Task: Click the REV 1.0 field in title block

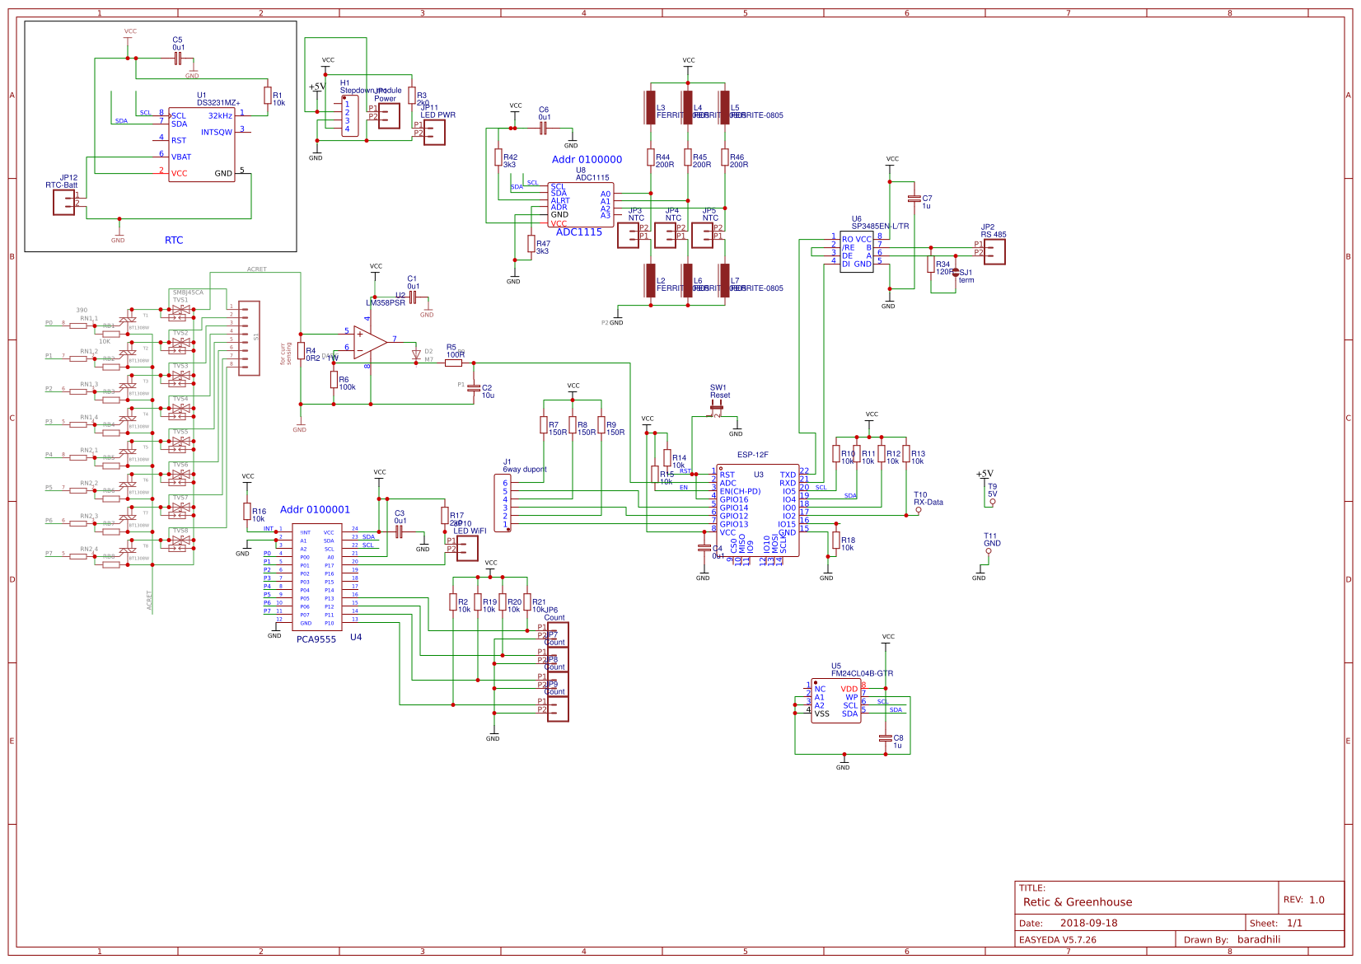Action: pos(1304,899)
